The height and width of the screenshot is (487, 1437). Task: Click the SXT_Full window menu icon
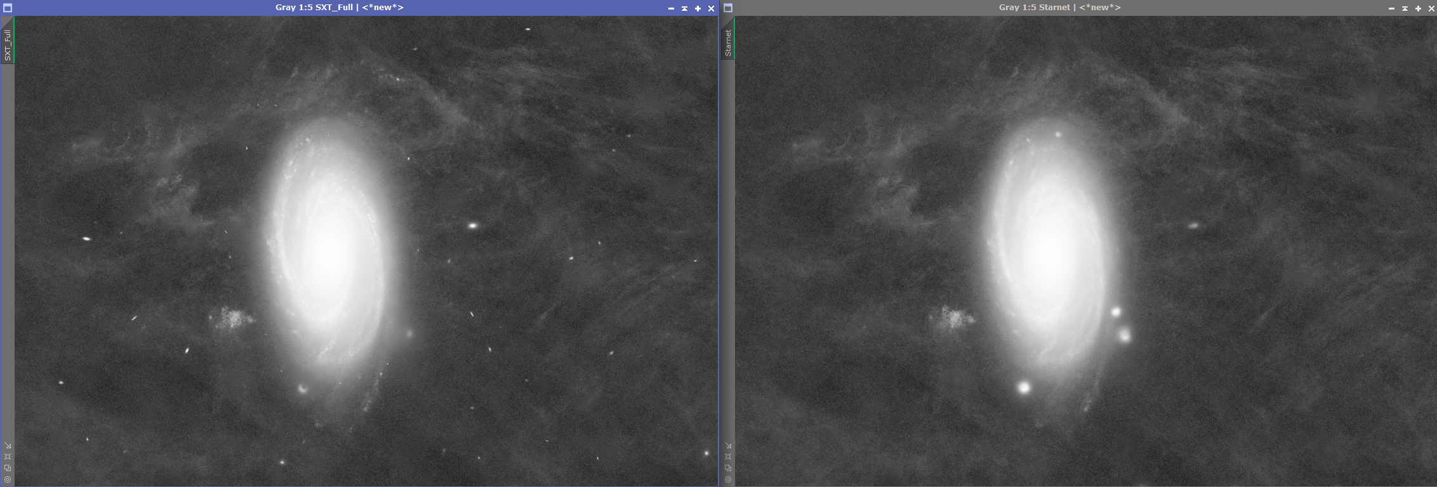(x=8, y=8)
